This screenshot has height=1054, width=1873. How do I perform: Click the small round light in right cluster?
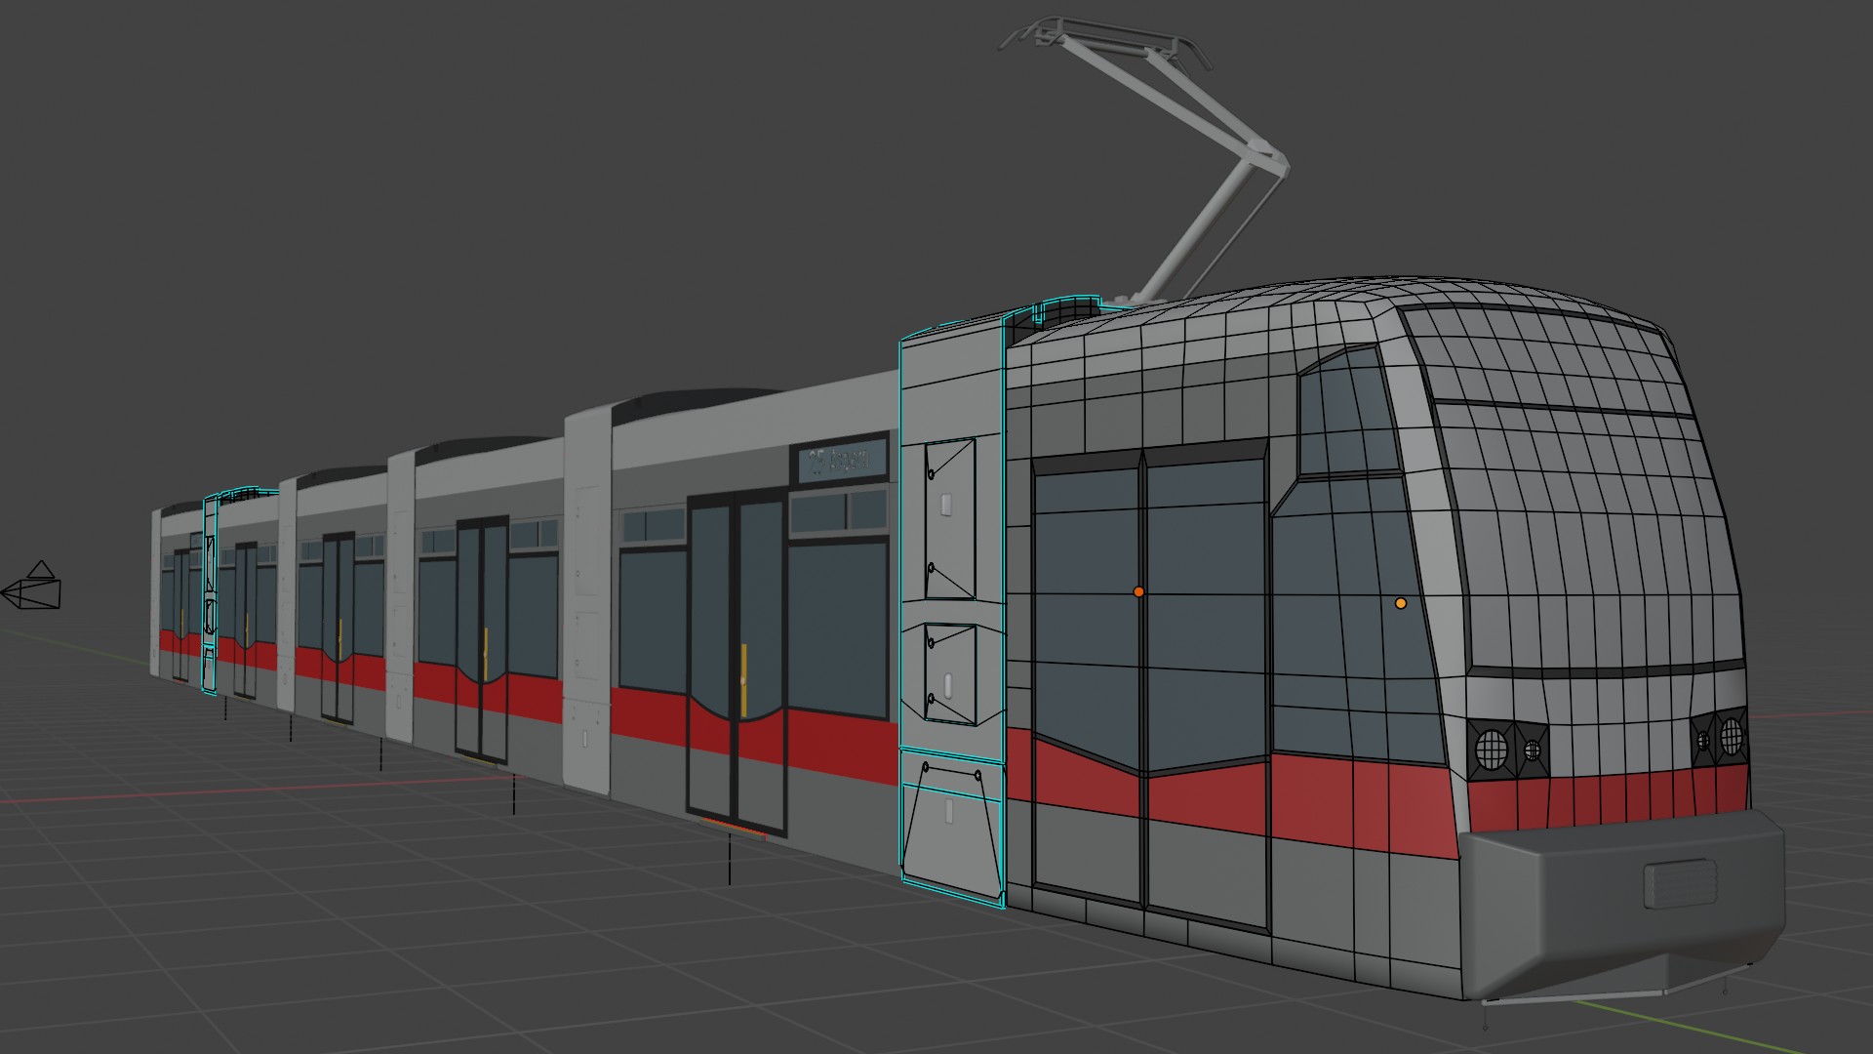click(1704, 741)
